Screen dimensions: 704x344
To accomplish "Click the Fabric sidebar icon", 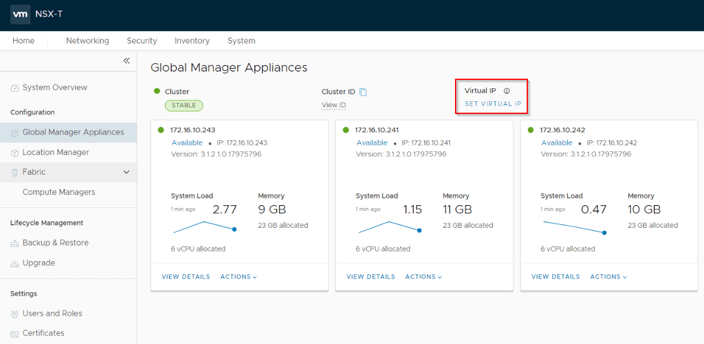I will point(15,172).
